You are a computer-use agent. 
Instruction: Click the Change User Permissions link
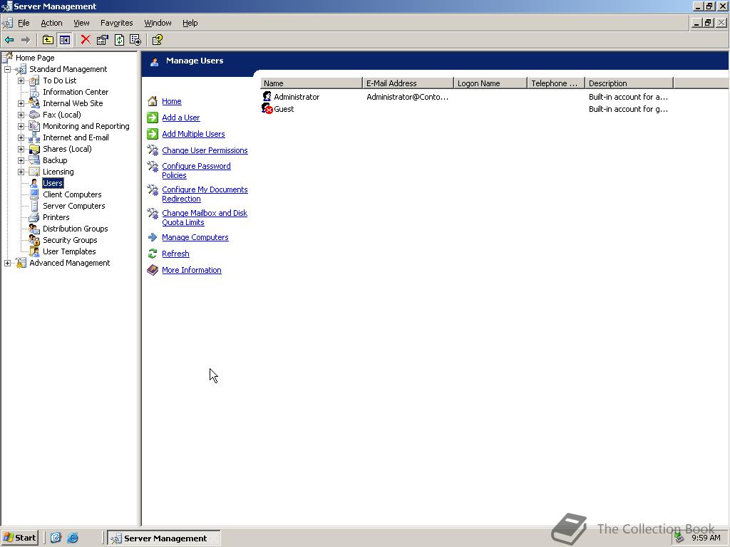205,150
